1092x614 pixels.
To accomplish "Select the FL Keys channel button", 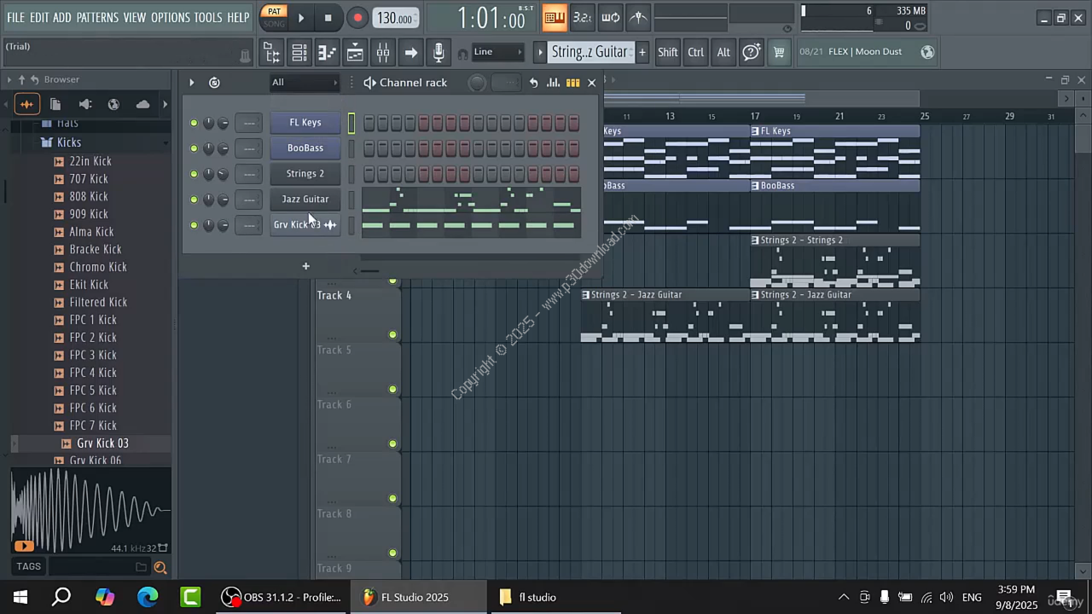I will click(x=305, y=123).
